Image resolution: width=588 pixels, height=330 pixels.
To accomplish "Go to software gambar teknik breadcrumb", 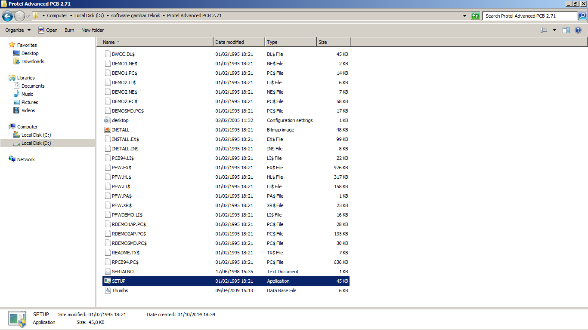I will pos(136,16).
